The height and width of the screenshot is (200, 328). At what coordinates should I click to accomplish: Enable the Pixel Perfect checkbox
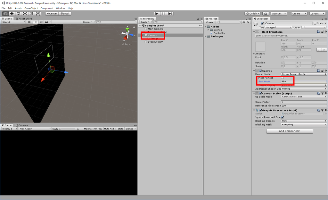click(283, 78)
